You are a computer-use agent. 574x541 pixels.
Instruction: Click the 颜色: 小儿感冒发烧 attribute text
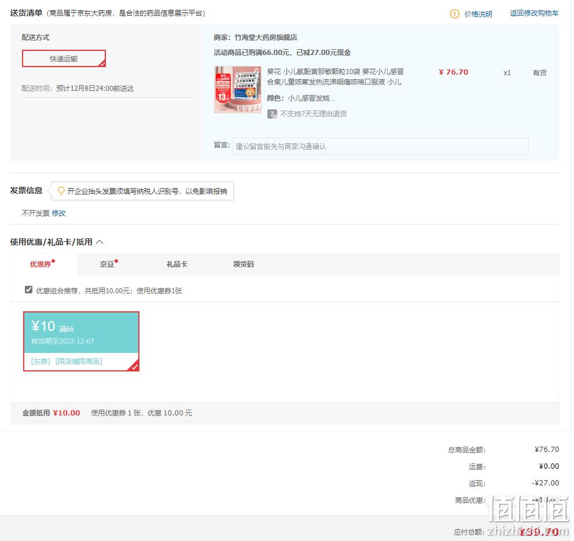pyautogui.click(x=301, y=98)
